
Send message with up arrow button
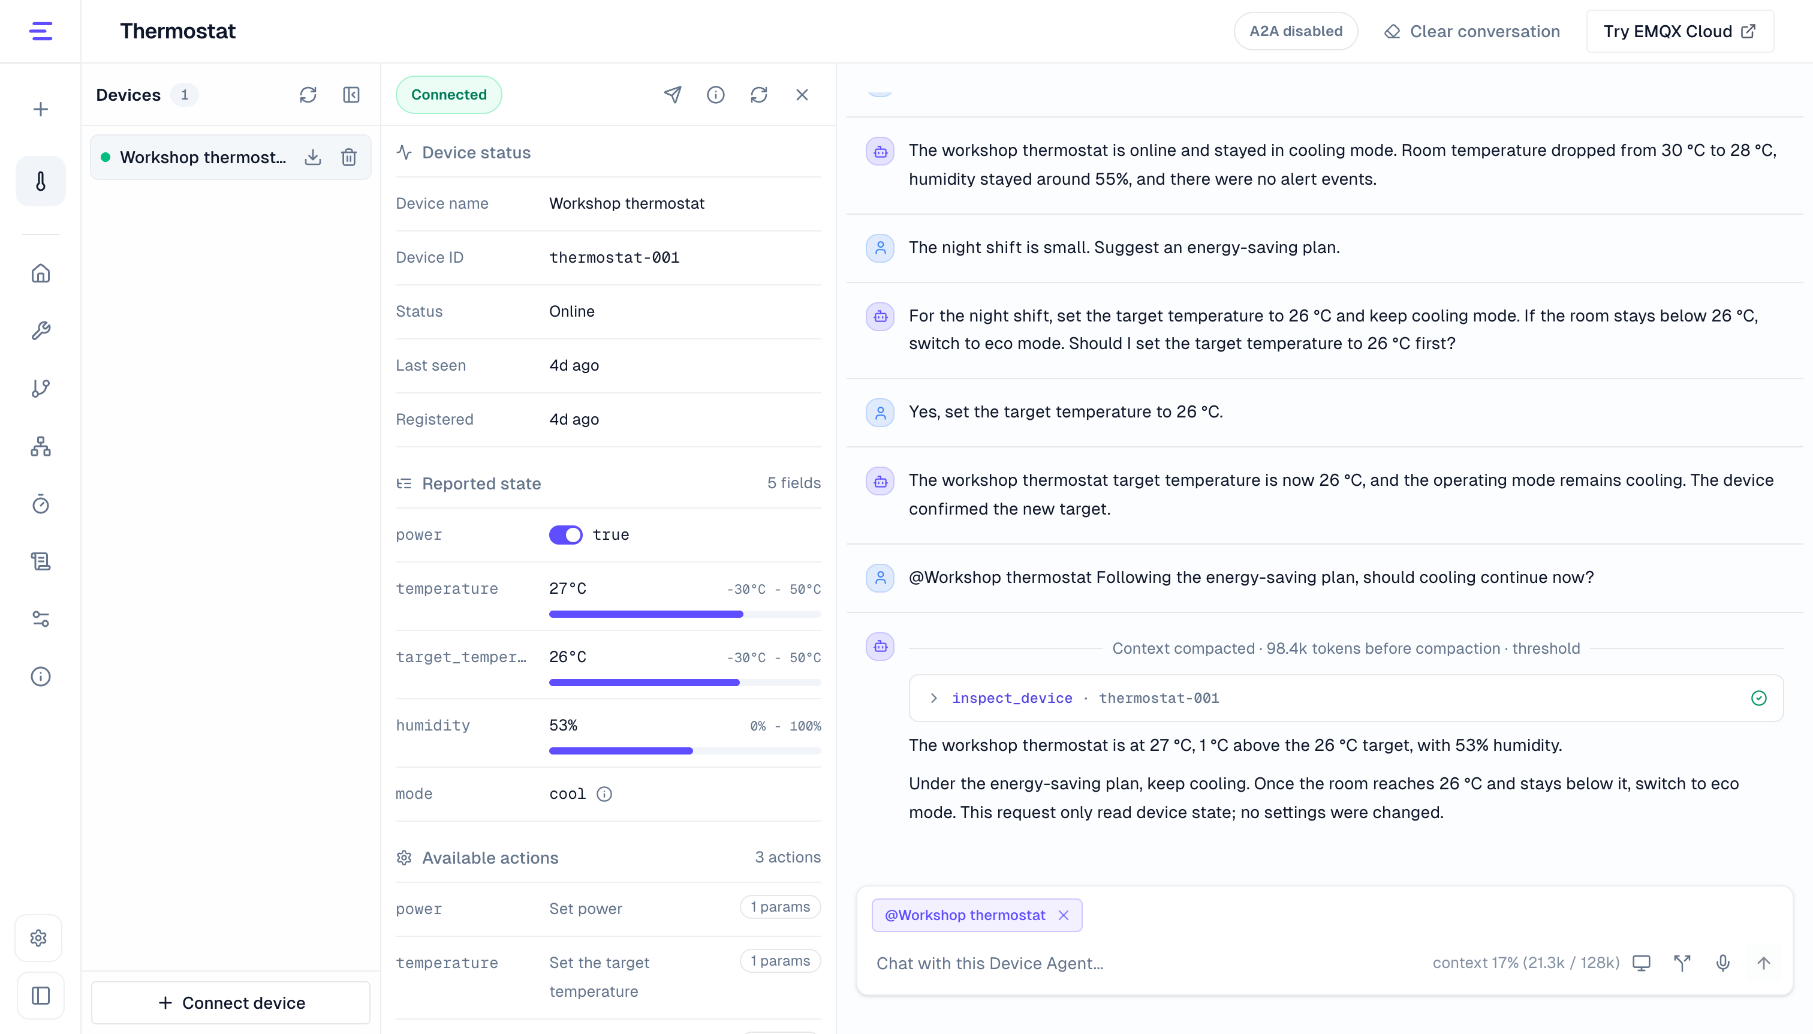pos(1763,963)
